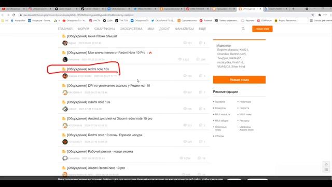Open thread 'Amoled дисплей на Xiaomi redmi note 10 pro'
Viewport: 332px width, 187px height.
click(109, 118)
